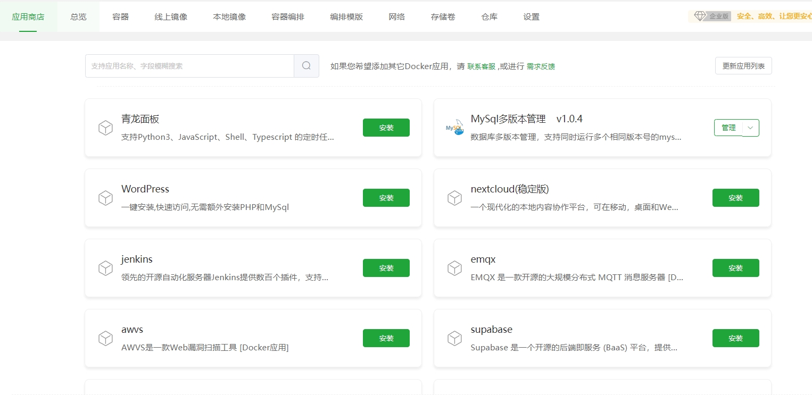Open the 需求反馈 link
812x395 pixels.
tap(541, 66)
